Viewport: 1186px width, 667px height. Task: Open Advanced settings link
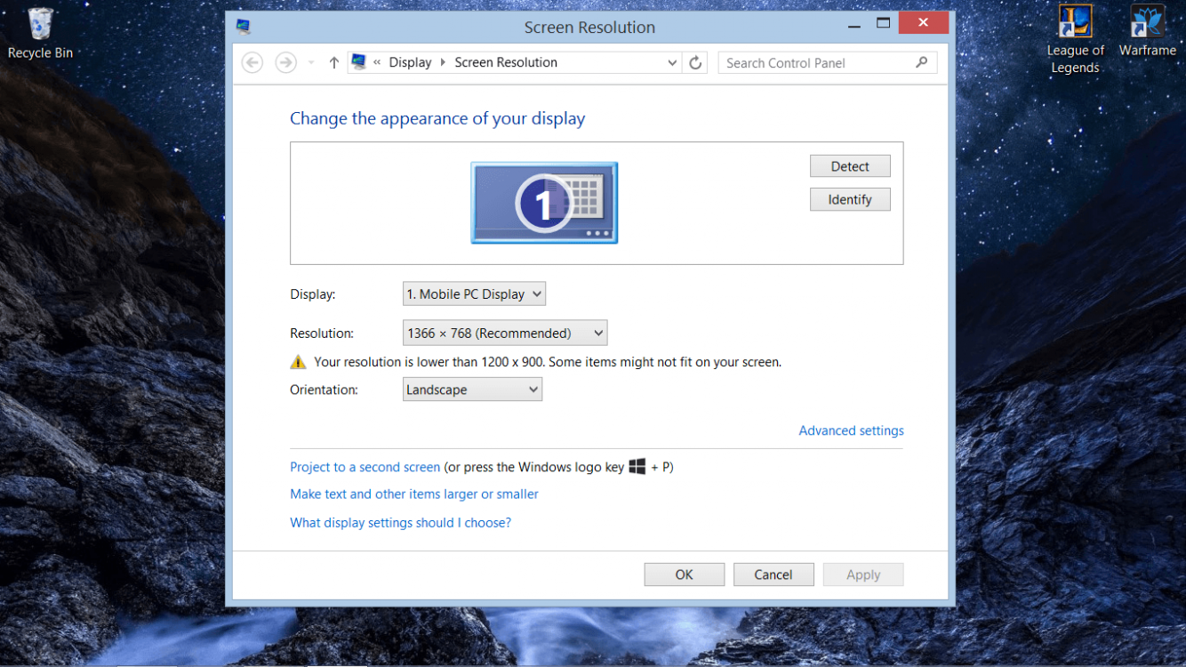tap(850, 430)
